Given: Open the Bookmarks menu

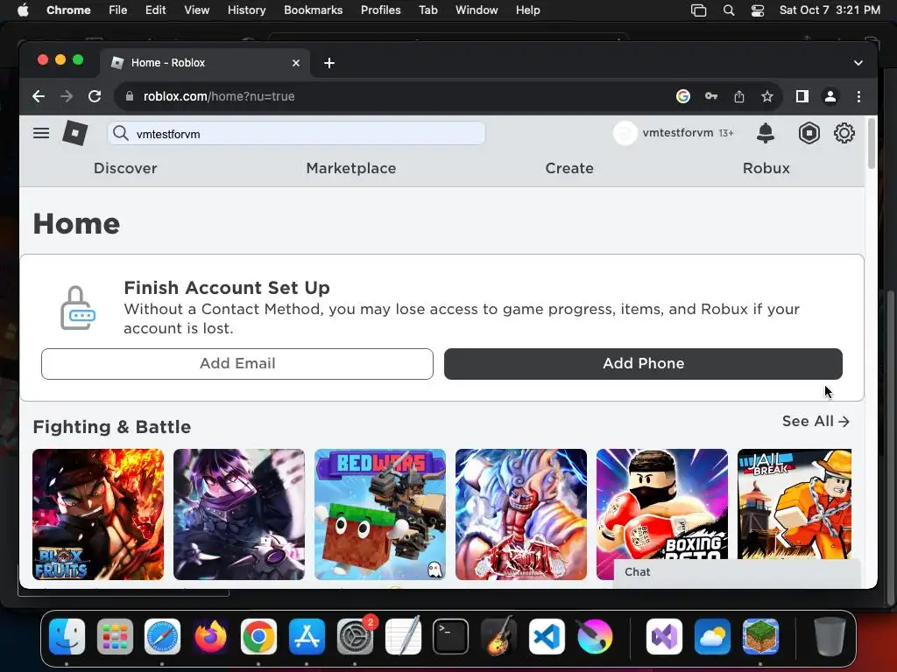Looking at the screenshot, I should (313, 10).
